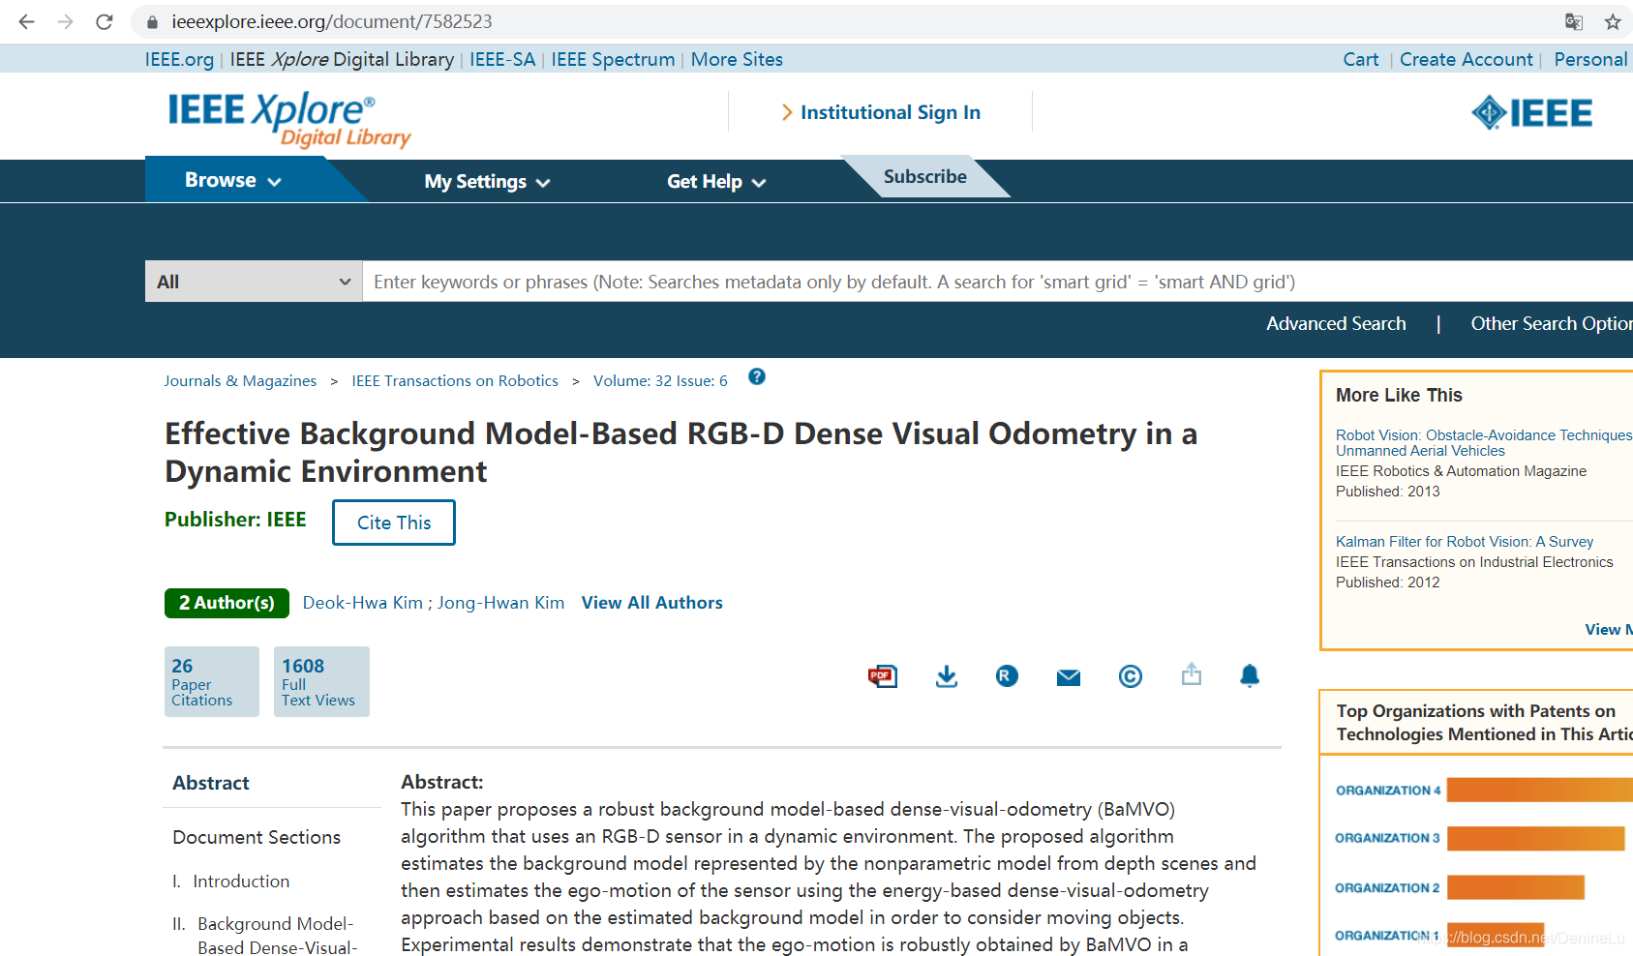Go to IEEE.org link
The image size is (1633, 956).
(x=179, y=59)
